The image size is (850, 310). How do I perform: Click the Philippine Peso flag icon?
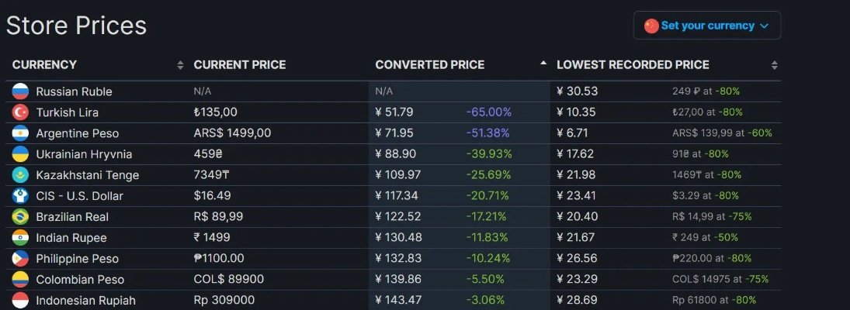(20, 259)
